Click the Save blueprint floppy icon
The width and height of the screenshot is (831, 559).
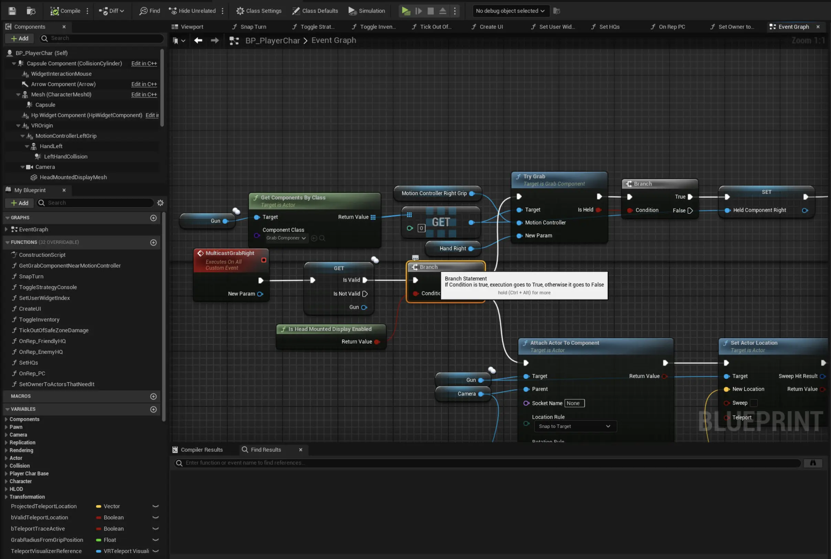[12, 11]
